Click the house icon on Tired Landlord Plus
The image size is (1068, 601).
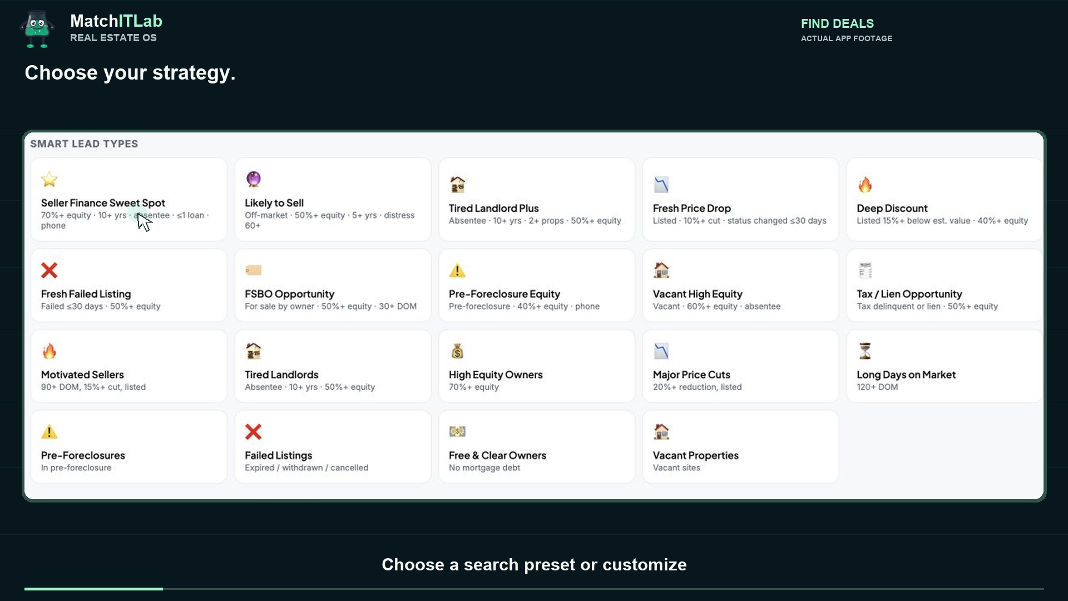pos(457,184)
